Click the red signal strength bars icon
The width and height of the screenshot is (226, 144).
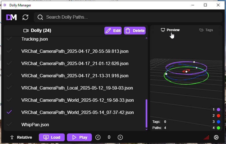pyautogui.click(x=206, y=137)
